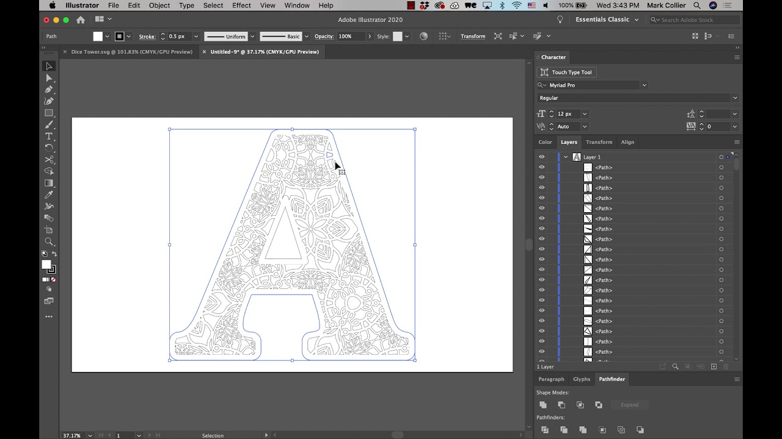Select the Paintbrush tool
The width and height of the screenshot is (782, 439).
coord(49,124)
